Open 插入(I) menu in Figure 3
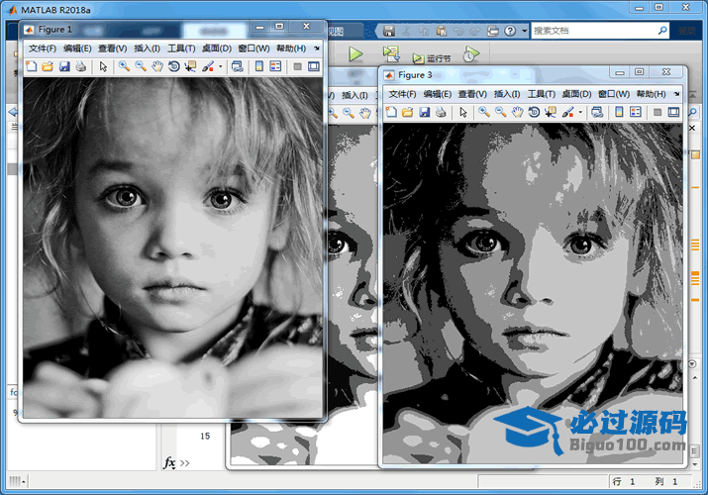Screen dimensions: 708x495 pos(507,94)
